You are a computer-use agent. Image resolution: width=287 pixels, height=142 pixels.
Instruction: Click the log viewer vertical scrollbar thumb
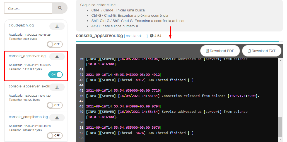[x=280, y=127]
